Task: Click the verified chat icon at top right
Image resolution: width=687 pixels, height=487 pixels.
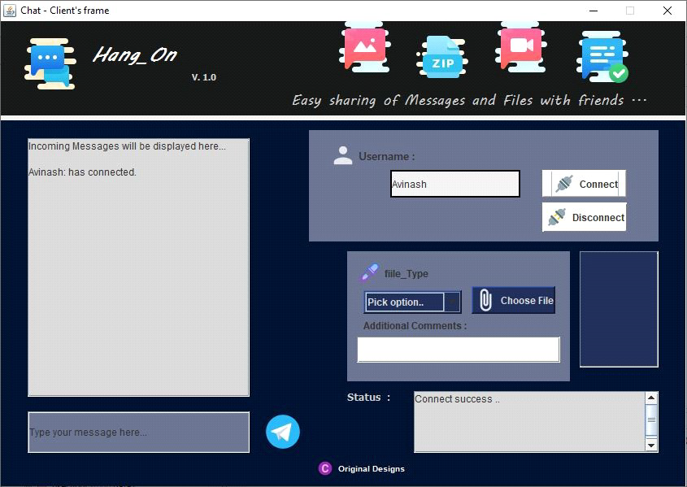Action: (x=600, y=54)
